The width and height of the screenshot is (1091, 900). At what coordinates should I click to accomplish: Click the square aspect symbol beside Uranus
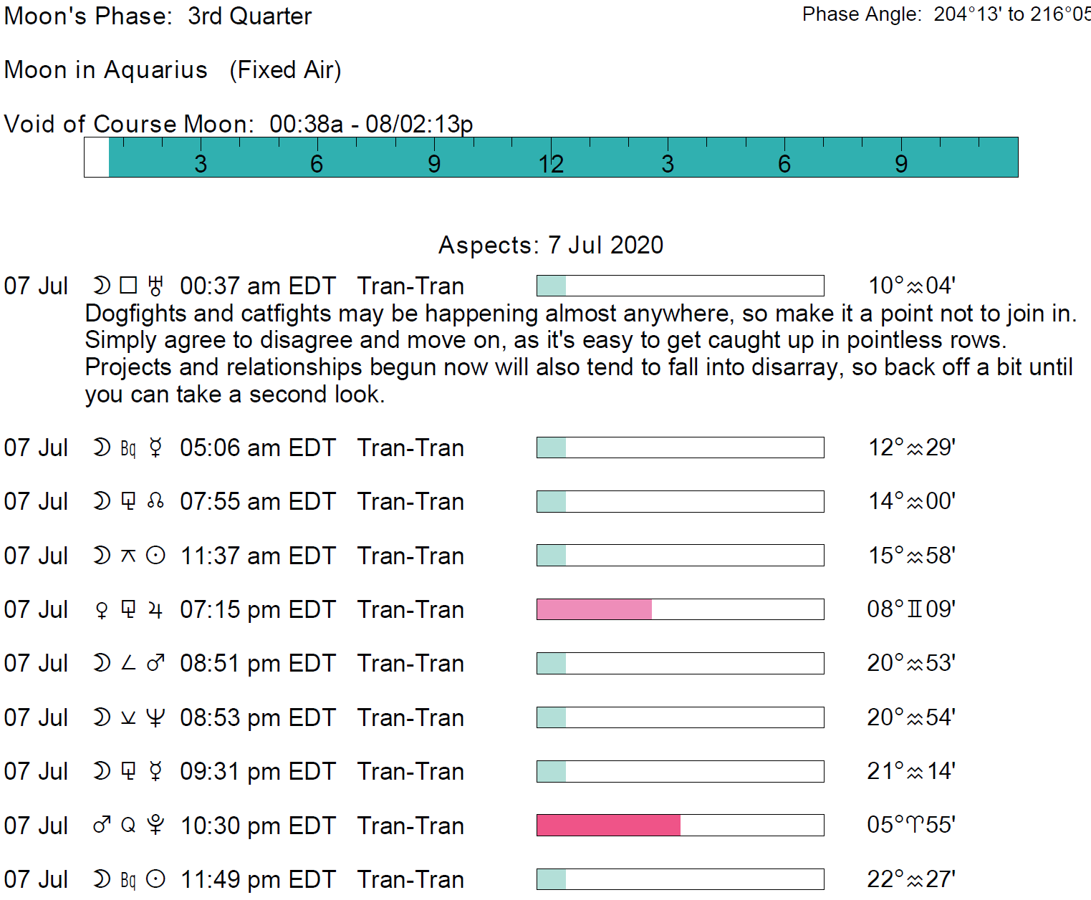tap(128, 286)
